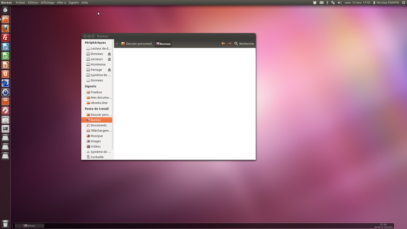The width and height of the screenshot is (407, 229).
Task: Open the sound volume indicator
Action: 339,3
